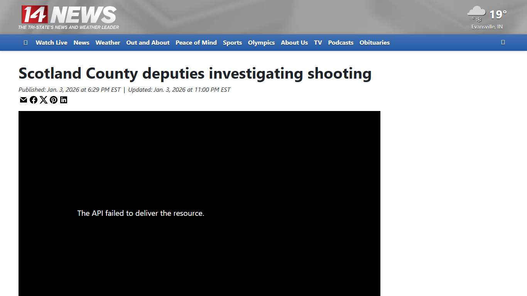Share the article on LinkedIn
This screenshot has width=527, height=296.
click(x=64, y=100)
